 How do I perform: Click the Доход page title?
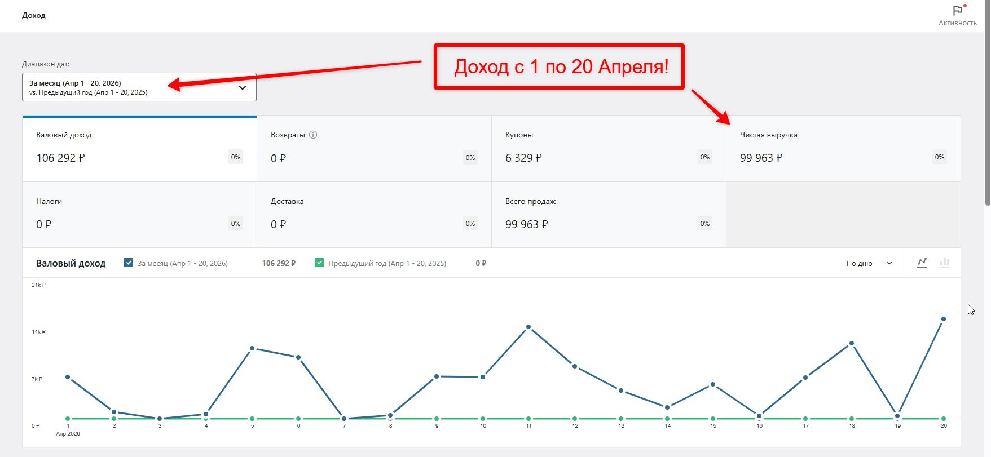click(34, 15)
